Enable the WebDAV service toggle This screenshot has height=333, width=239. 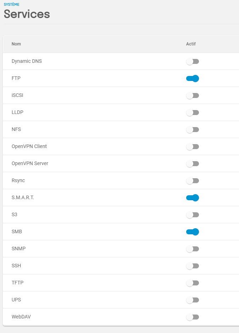point(193,317)
